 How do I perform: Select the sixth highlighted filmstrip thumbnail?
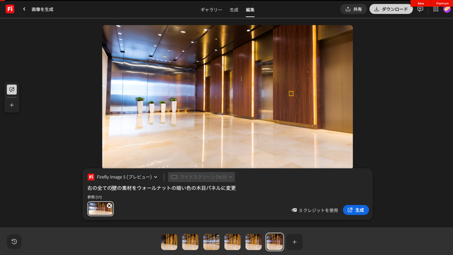[274, 242]
